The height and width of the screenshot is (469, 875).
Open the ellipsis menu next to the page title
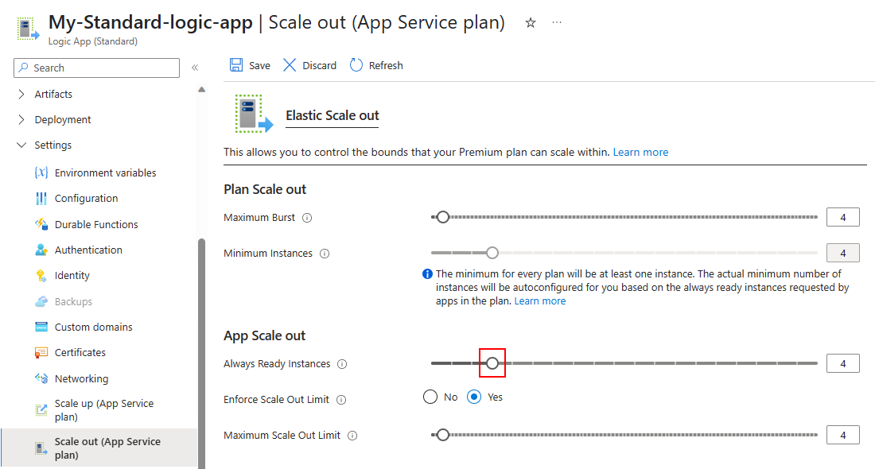point(556,22)
